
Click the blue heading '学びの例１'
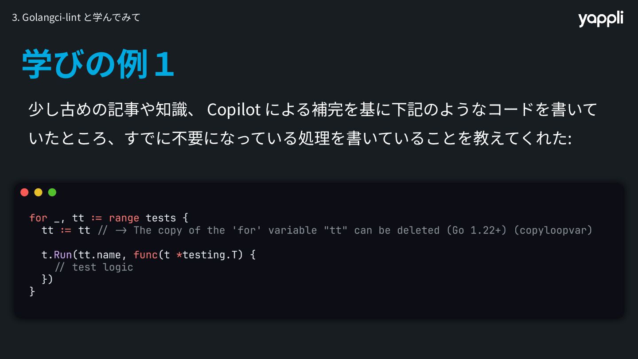click(98, 64)
